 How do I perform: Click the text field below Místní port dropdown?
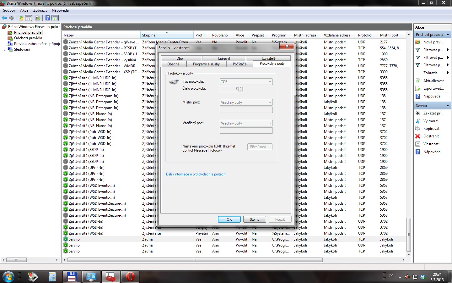pos(246,110)
